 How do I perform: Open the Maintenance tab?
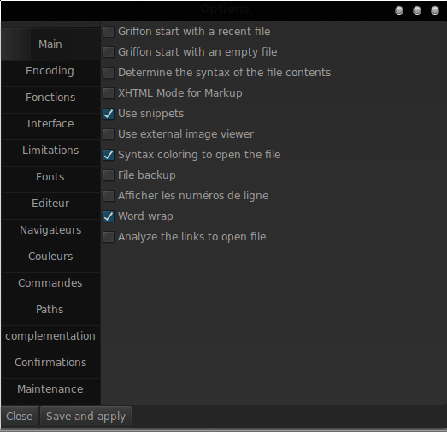coord(50,389)
